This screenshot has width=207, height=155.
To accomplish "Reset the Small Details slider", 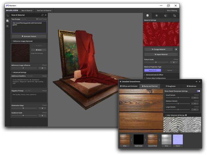I will pos(196,95).
